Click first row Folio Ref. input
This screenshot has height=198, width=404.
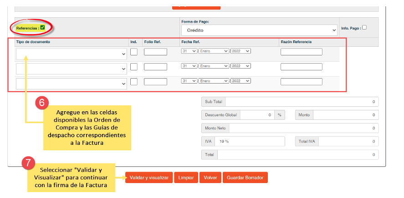(x=155, y=52)
